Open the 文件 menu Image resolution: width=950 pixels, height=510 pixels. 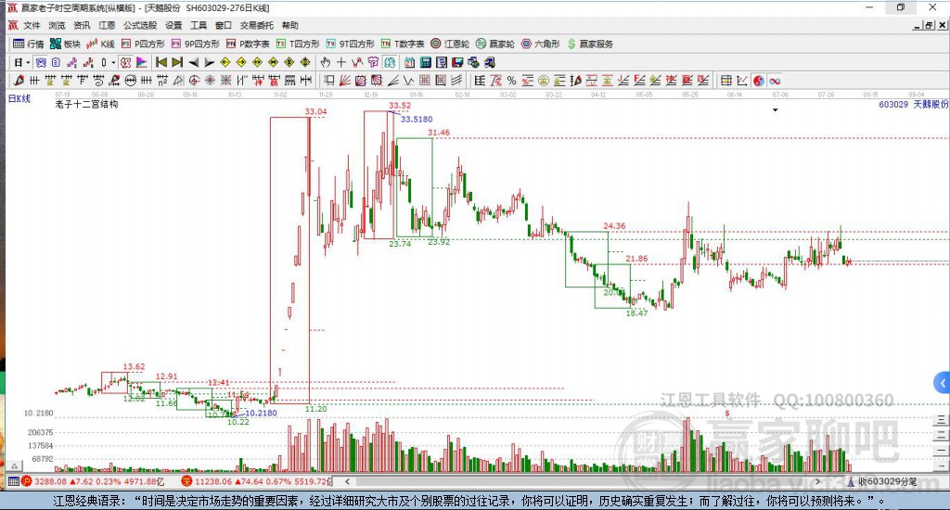coord(32,25)
